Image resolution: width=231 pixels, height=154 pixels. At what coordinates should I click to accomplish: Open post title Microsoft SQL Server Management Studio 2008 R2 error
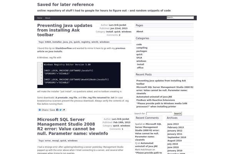pos(72,126)
